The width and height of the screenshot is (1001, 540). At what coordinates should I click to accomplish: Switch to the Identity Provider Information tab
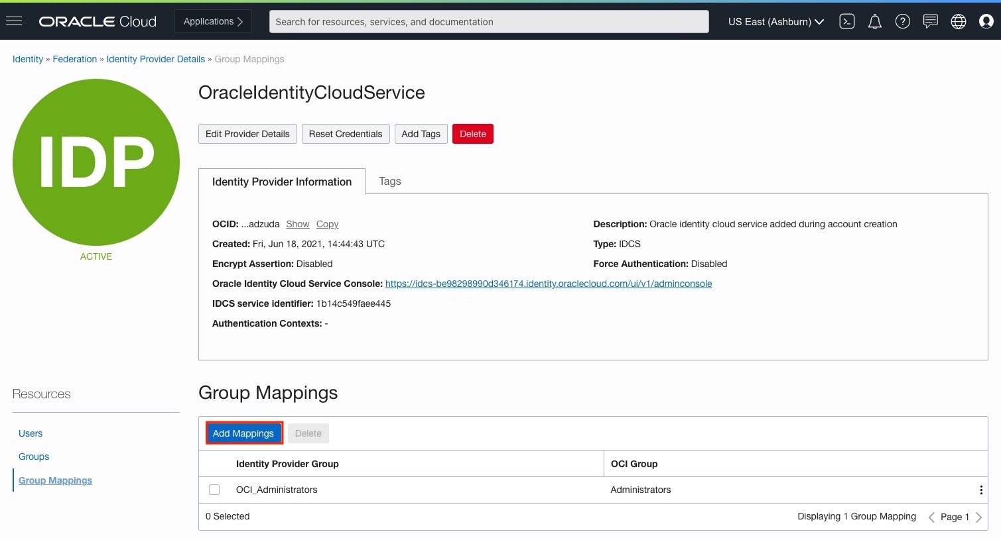pyautogui.click(x=282, y=182)
